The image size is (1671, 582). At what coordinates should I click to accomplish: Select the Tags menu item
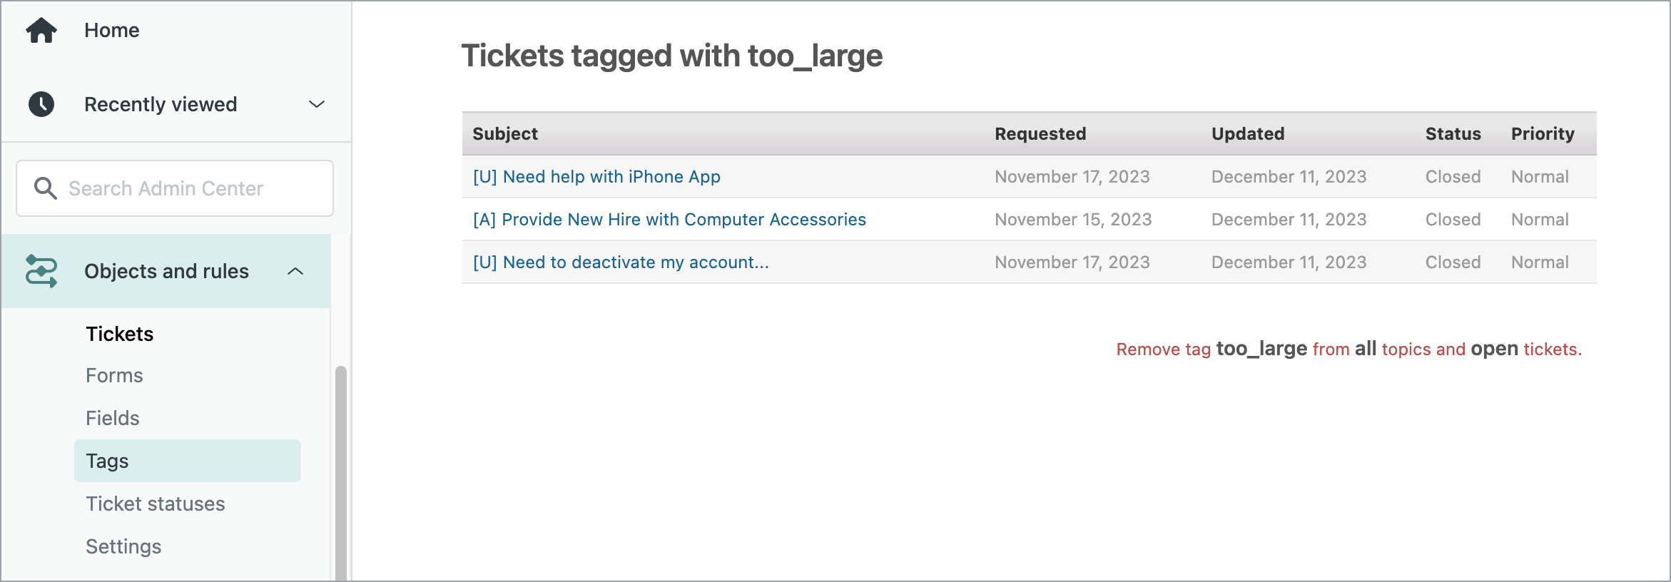(x=108, y=461)
